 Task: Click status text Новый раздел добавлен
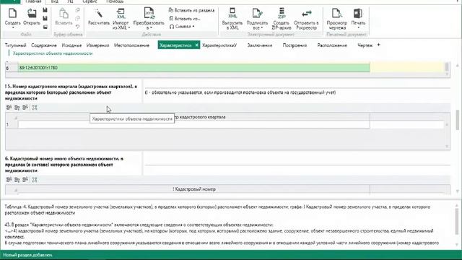[x=27, y=255]
